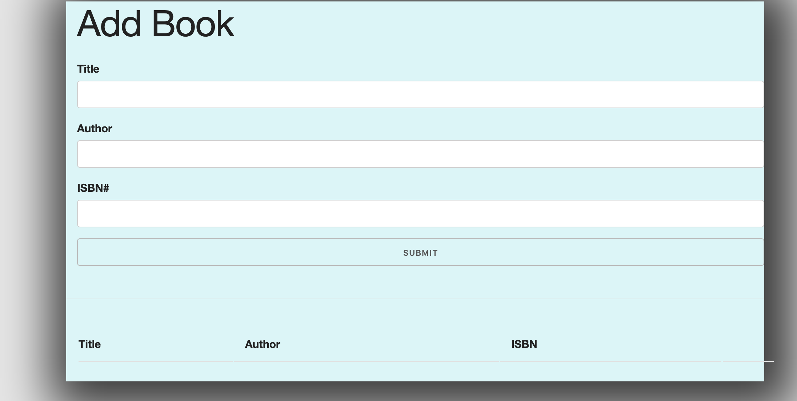Image resolution: width=797 pixels, height=401 pixels.
Task: Select the Title column header in table
Action: (x=89, y=344)
